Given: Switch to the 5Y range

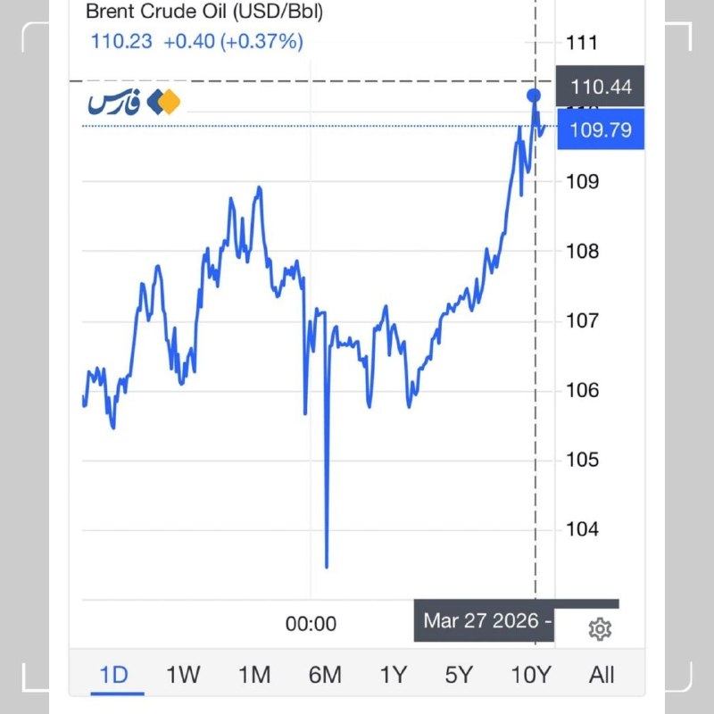Looking at the screenshot, I should click(460, 676).
